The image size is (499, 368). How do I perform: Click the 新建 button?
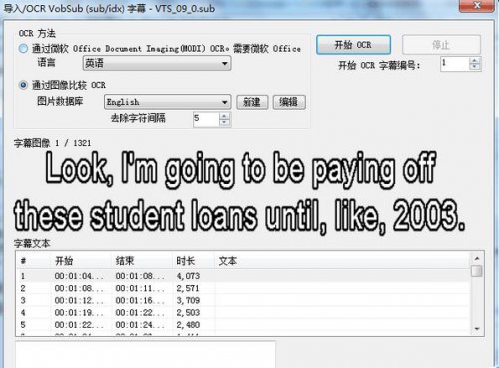pyautogui.click(x=251, y=102)
